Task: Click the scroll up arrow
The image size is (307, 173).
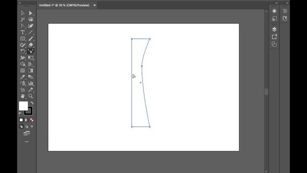Action: [266, 12]
